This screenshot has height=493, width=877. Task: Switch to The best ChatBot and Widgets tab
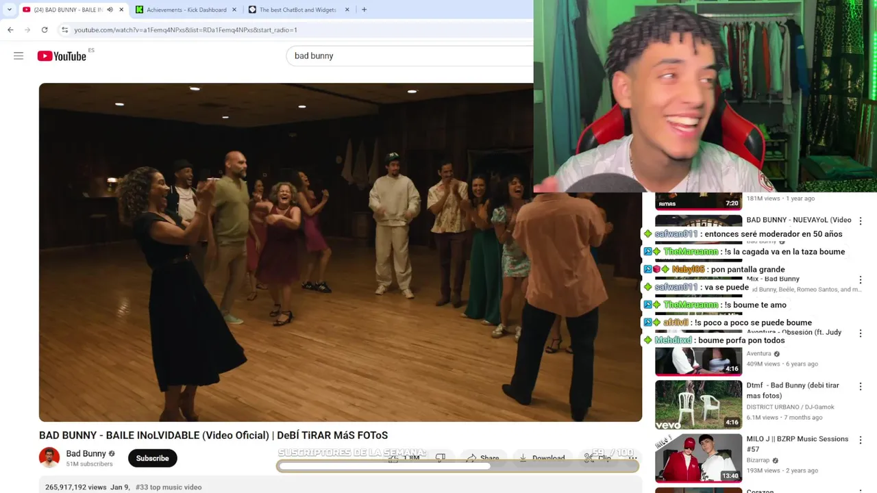[298, 10]
